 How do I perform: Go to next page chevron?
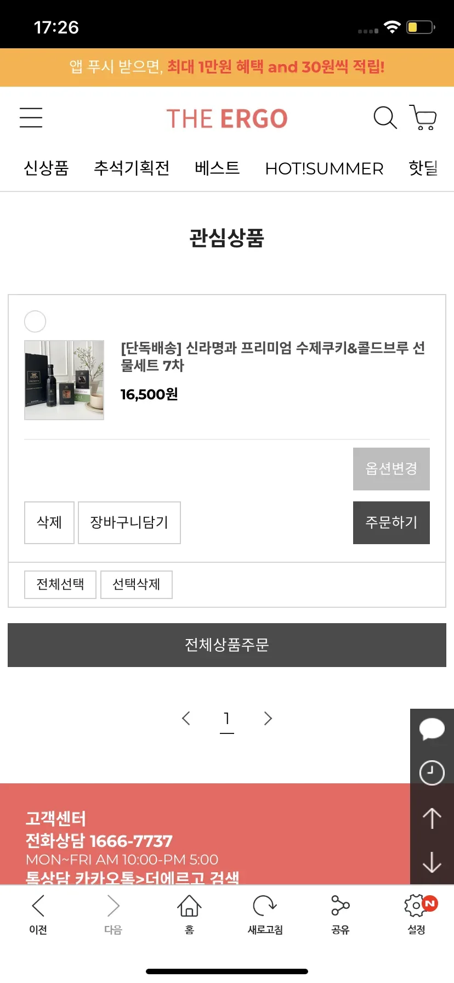click(x=268, y=718)
